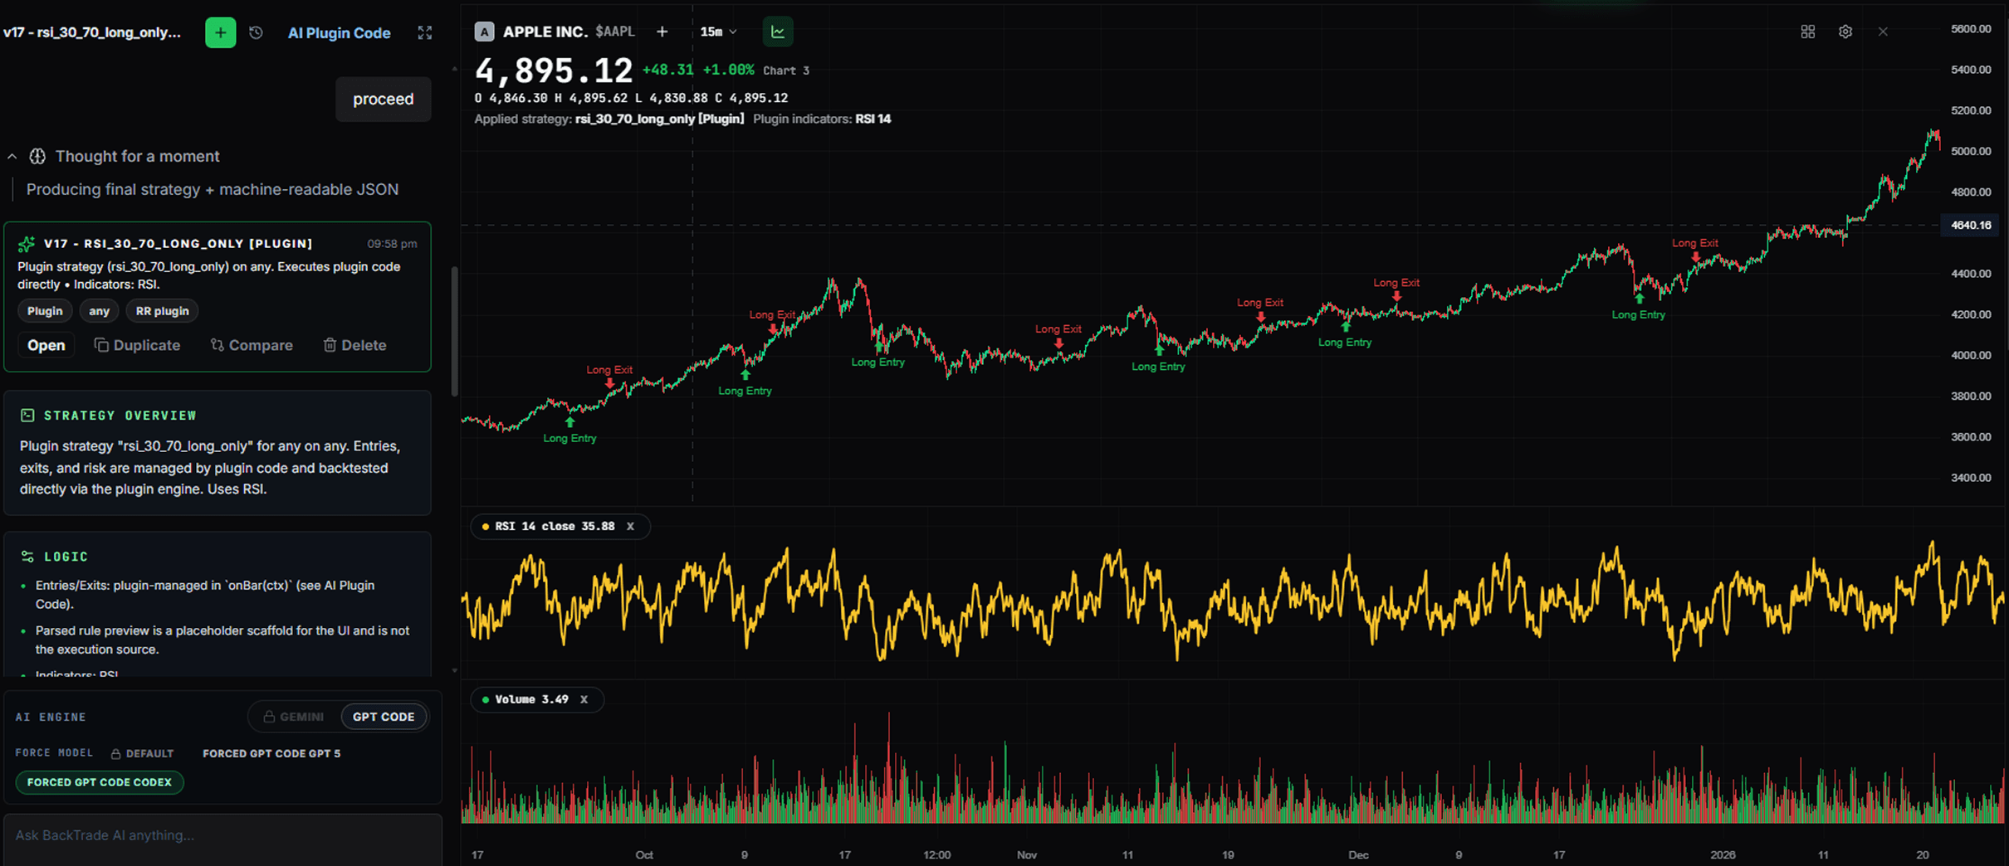Screen dimensions: 2009x866
Task: Select the Gemini AI engine option
Action: 294,717
